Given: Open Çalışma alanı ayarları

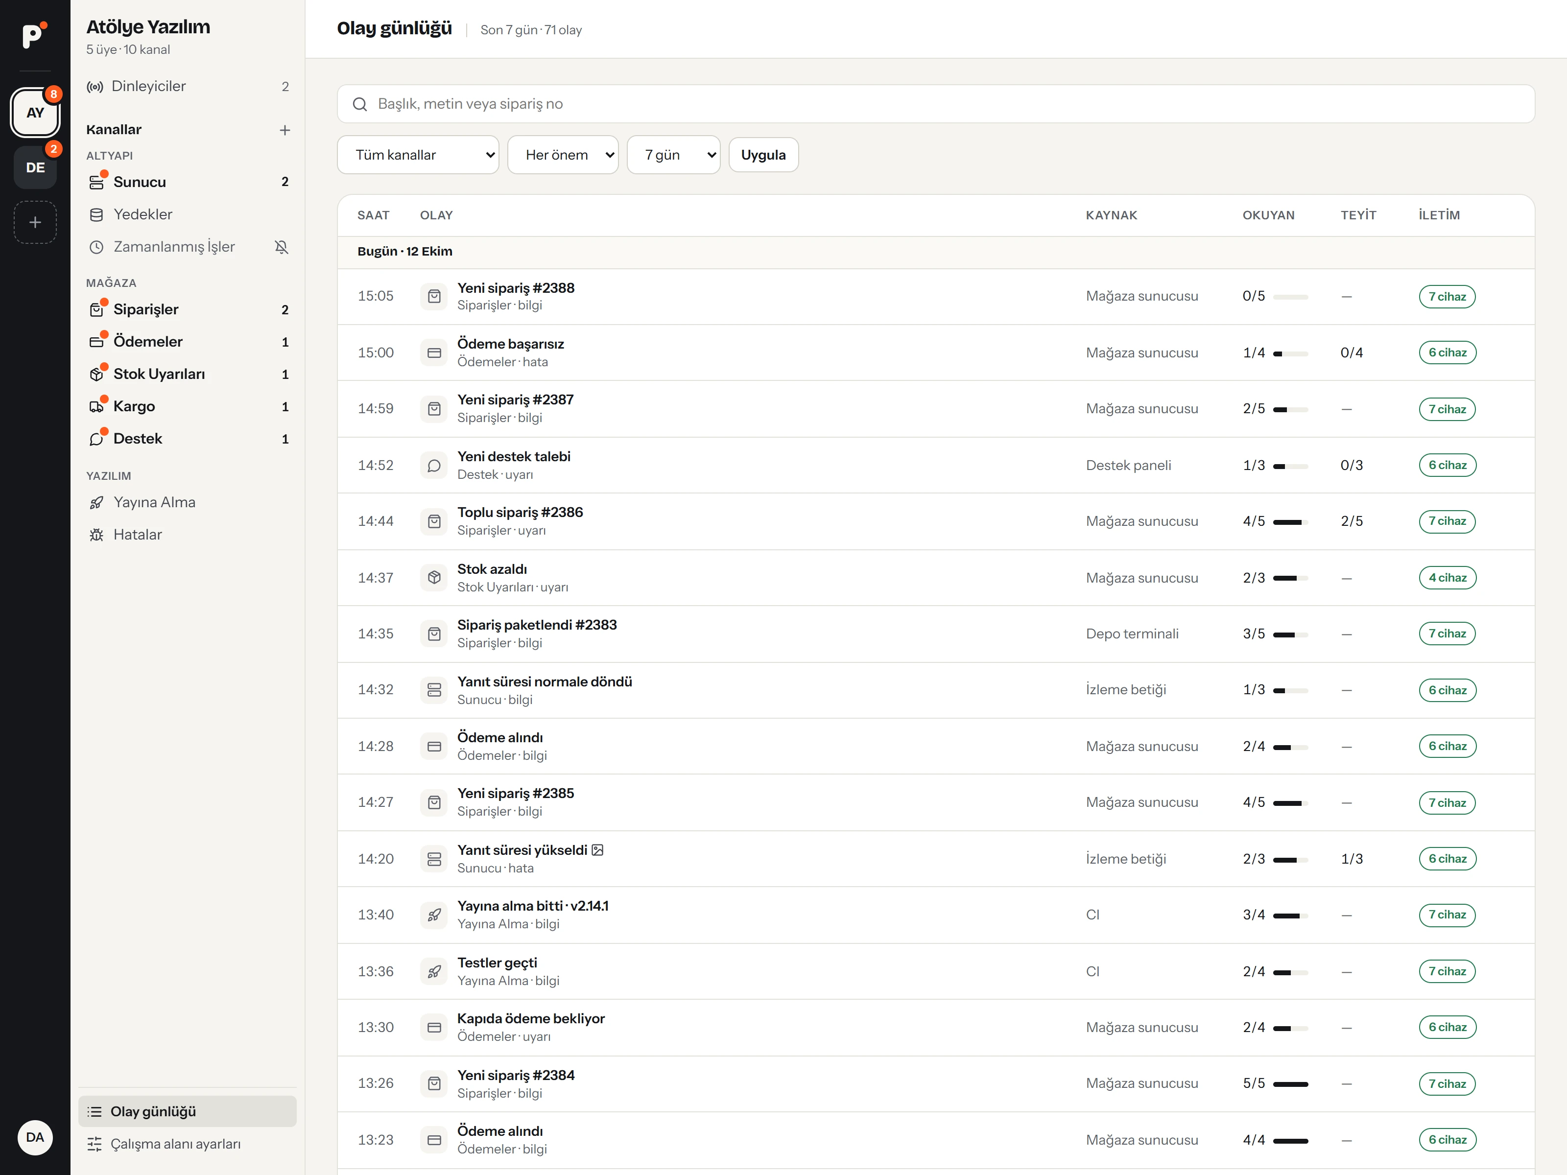Looking at the screenshot, I should click(x=188, y=1144).
